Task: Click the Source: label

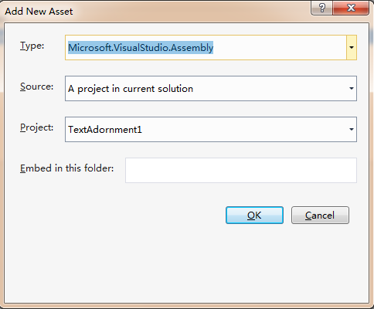Action: (37, 87)
